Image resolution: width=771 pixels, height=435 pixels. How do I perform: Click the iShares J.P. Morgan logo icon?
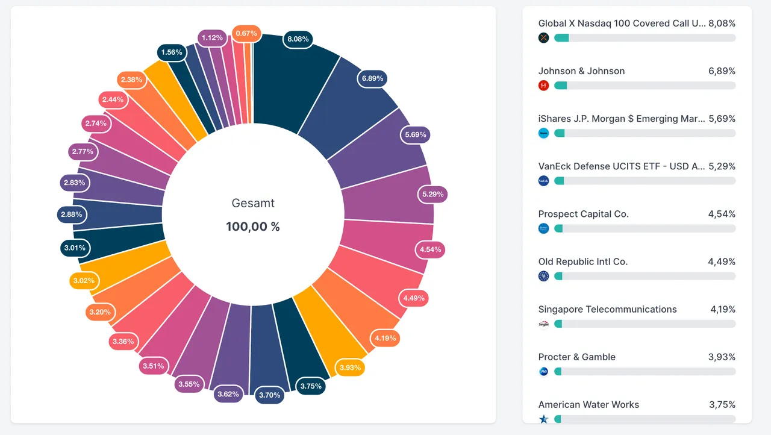click(544, 133)
